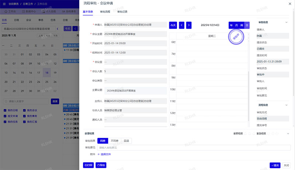This screenshot has width=295, height=170.
Task: Click 下月 in the mini calendar
Action: pyautogui.click(x=55, y=36)
